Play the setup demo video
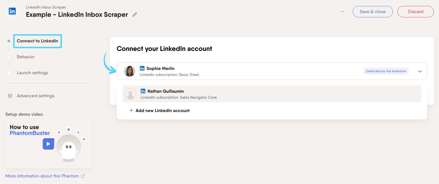439x184 pixels. tap(48, 144)
